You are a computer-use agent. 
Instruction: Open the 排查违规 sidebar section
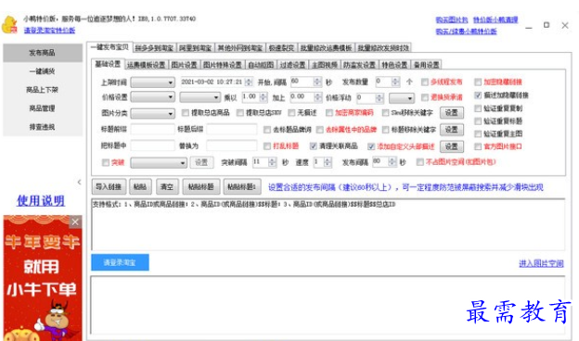pyautogui.click(x=43, y=127)
